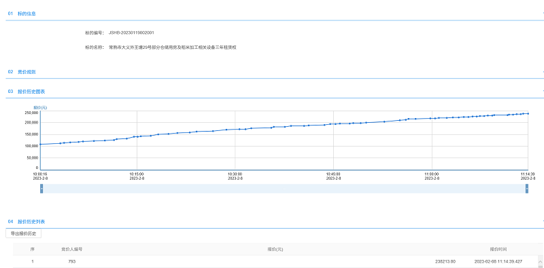Click the 标的编号 label

click(x=95, y=33)
